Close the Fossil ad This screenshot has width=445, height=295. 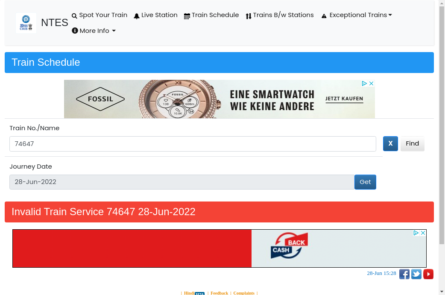click(x=371, y=83)
